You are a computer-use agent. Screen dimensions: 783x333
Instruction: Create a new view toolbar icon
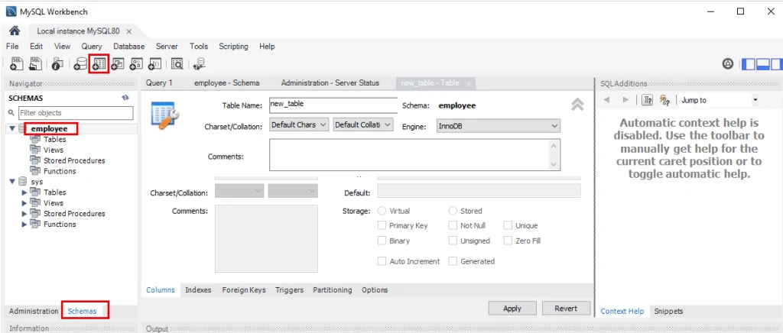118,64
